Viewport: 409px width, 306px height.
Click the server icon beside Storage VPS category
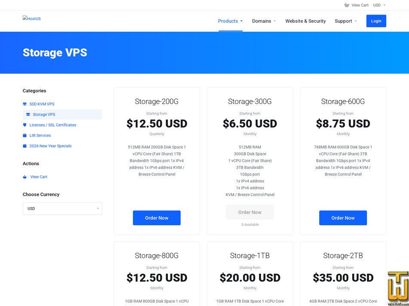pos(28,115)
